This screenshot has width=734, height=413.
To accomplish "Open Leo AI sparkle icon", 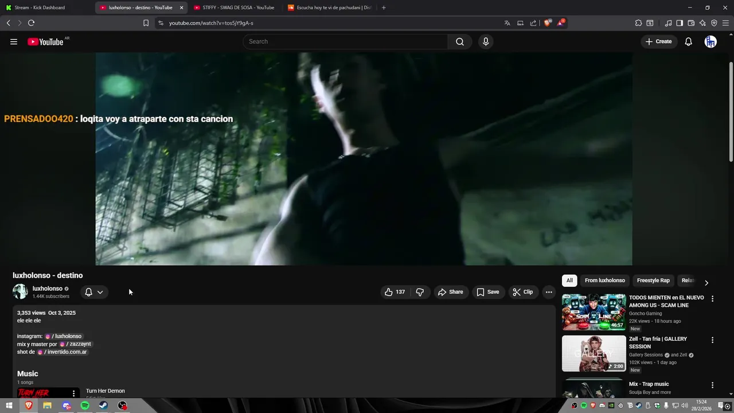I will click(x=702, y=23).
